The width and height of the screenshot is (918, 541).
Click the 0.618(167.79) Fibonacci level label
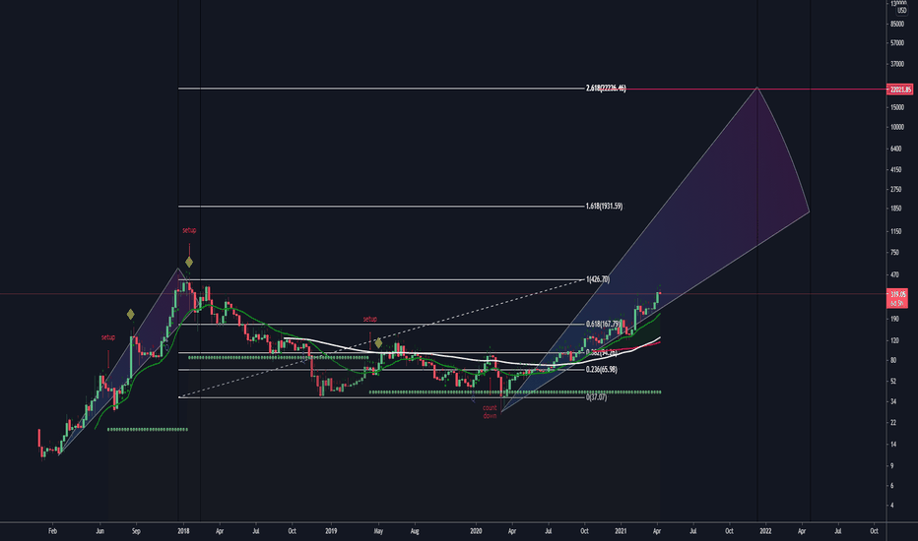coord(603,324)
